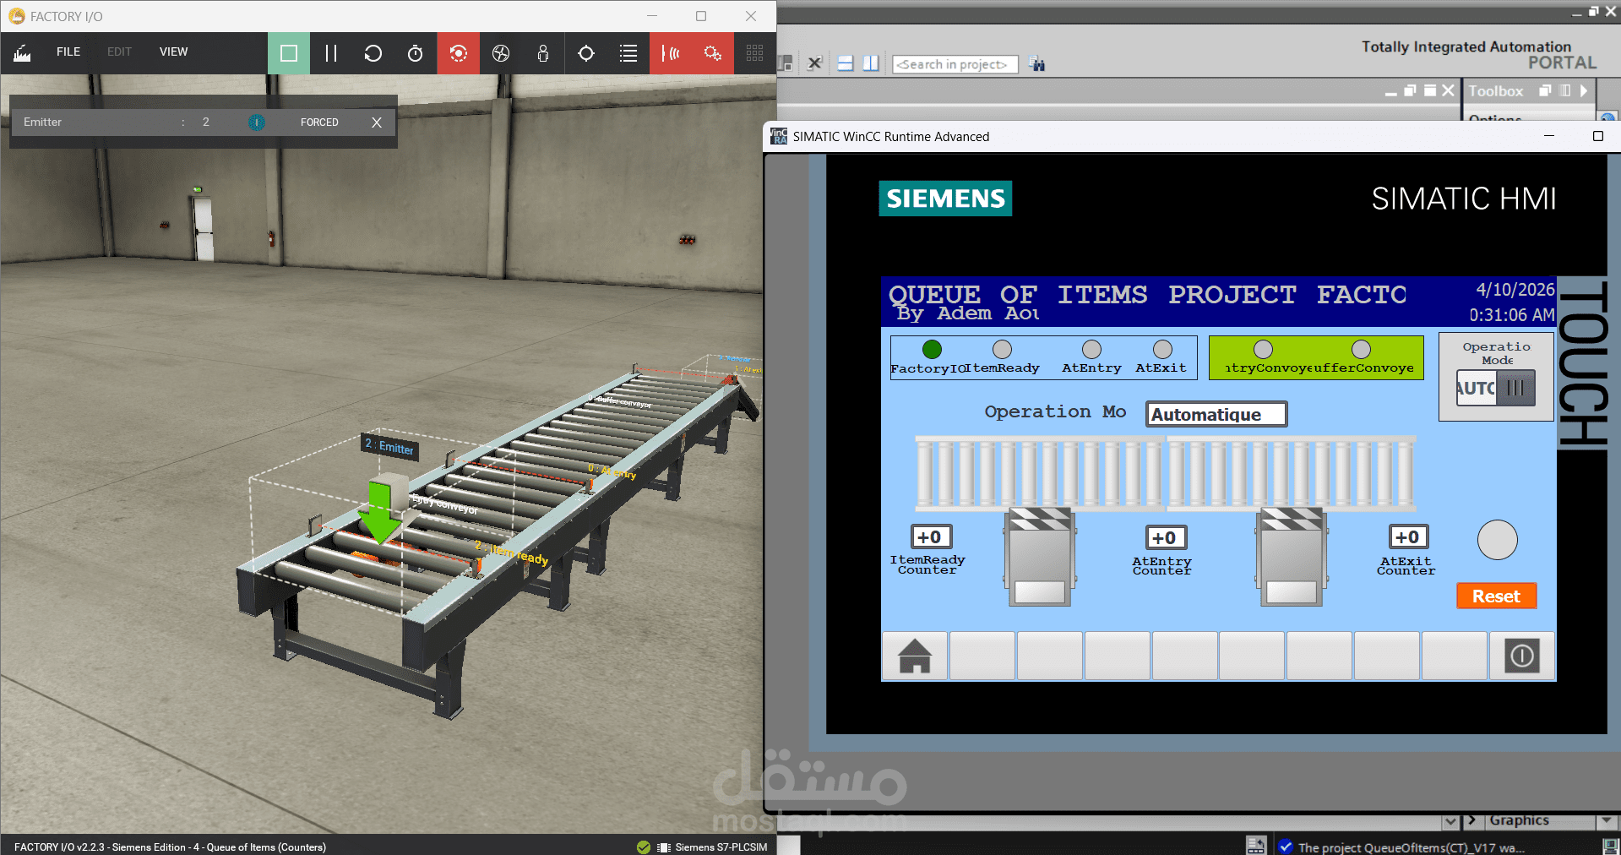
Task: Click the down arrow left of Graphics pane
Action: click(x=1450, y=820)
